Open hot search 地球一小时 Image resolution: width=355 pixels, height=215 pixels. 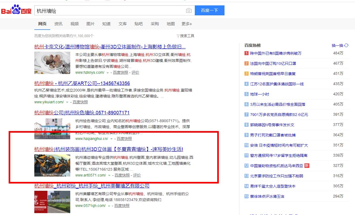click(260, 94)
